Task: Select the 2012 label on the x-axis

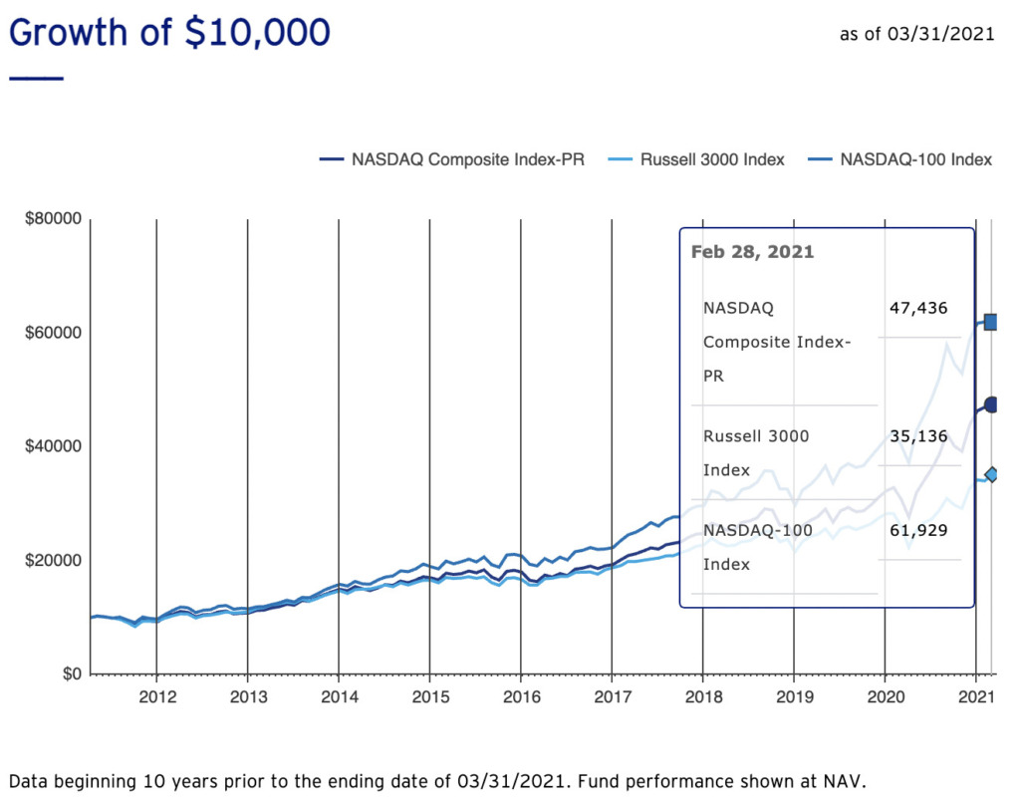Action: tap(157, 695)
